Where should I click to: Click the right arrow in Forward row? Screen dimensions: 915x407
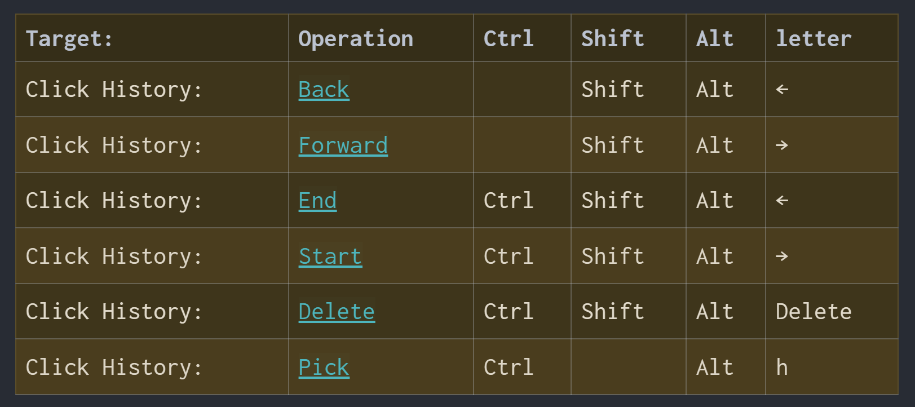[x=782, y=145]
